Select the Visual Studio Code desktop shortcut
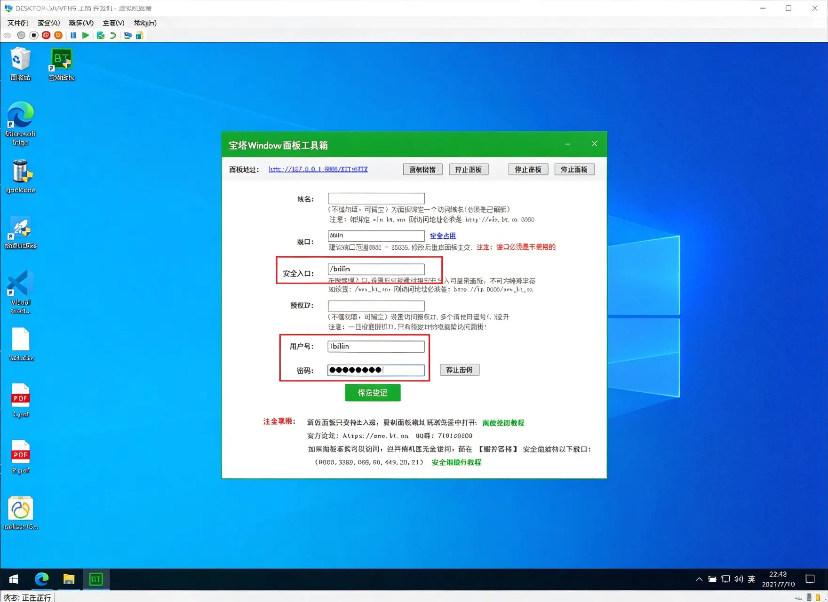This screenshot has width=828, height=602. tap(20, 291)
